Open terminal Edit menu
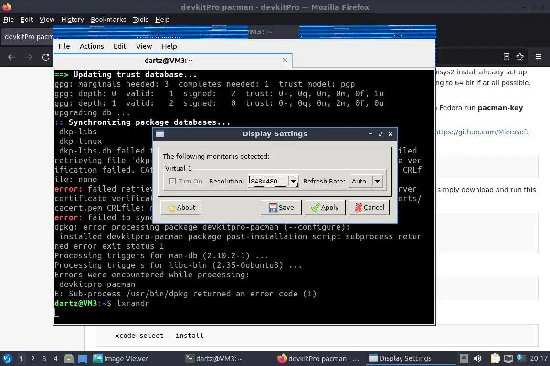The width and height of the screenshot is (550, 366). click(120, 46)
